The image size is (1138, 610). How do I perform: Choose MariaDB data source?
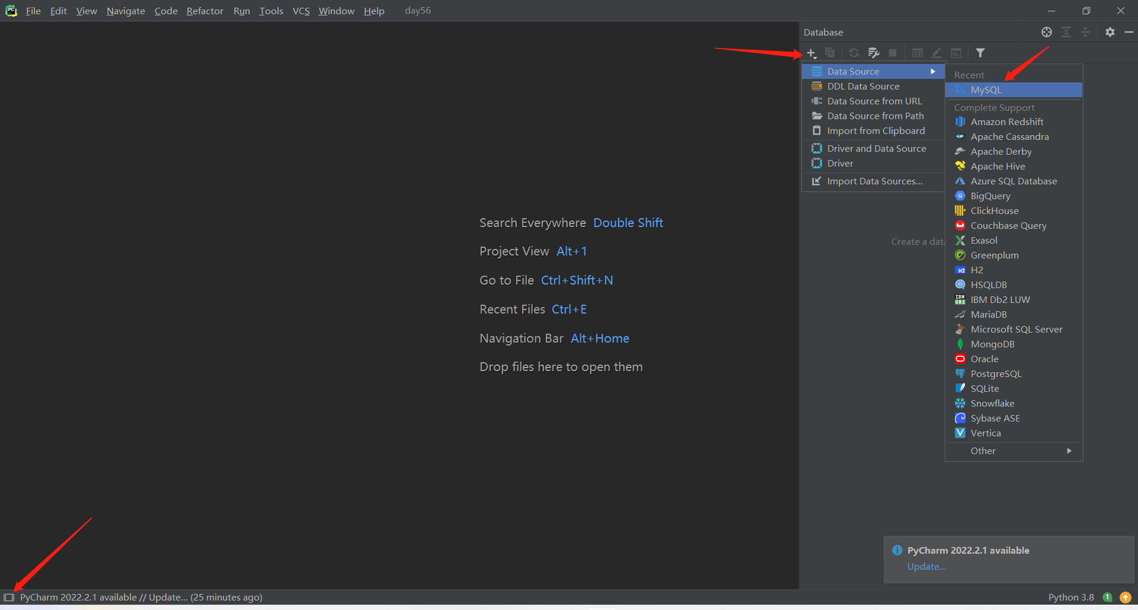[1014, 314]
